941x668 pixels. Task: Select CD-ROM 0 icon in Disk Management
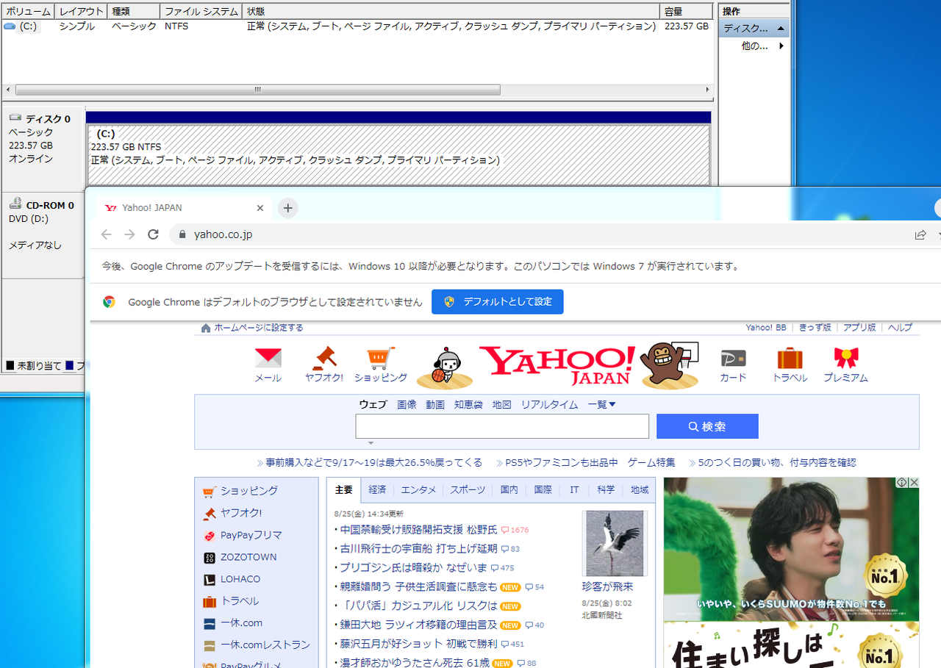pyautogui.click(x=15, y=205)
